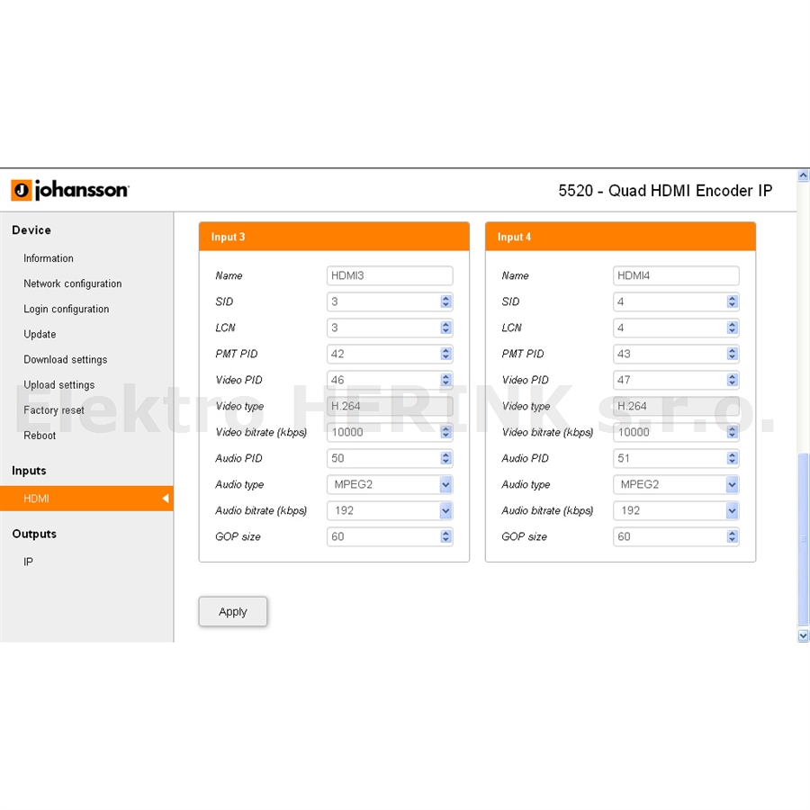Click the Apply button
Screen dimensions: 810x810
[x=233, y=612]
